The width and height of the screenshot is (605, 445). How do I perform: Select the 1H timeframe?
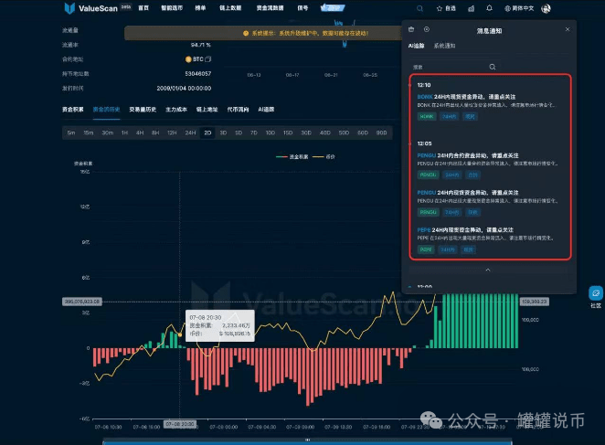[x=124, y=132]
